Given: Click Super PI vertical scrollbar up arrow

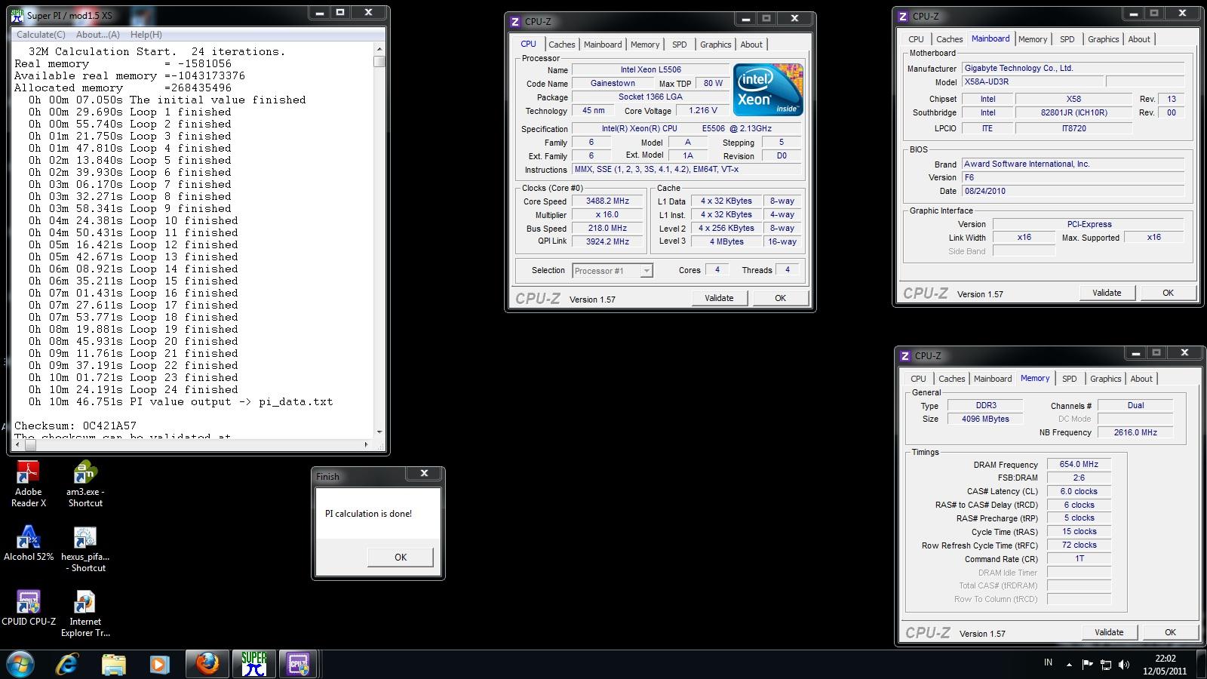Looking at the screenshot, I should pos(379,48).
